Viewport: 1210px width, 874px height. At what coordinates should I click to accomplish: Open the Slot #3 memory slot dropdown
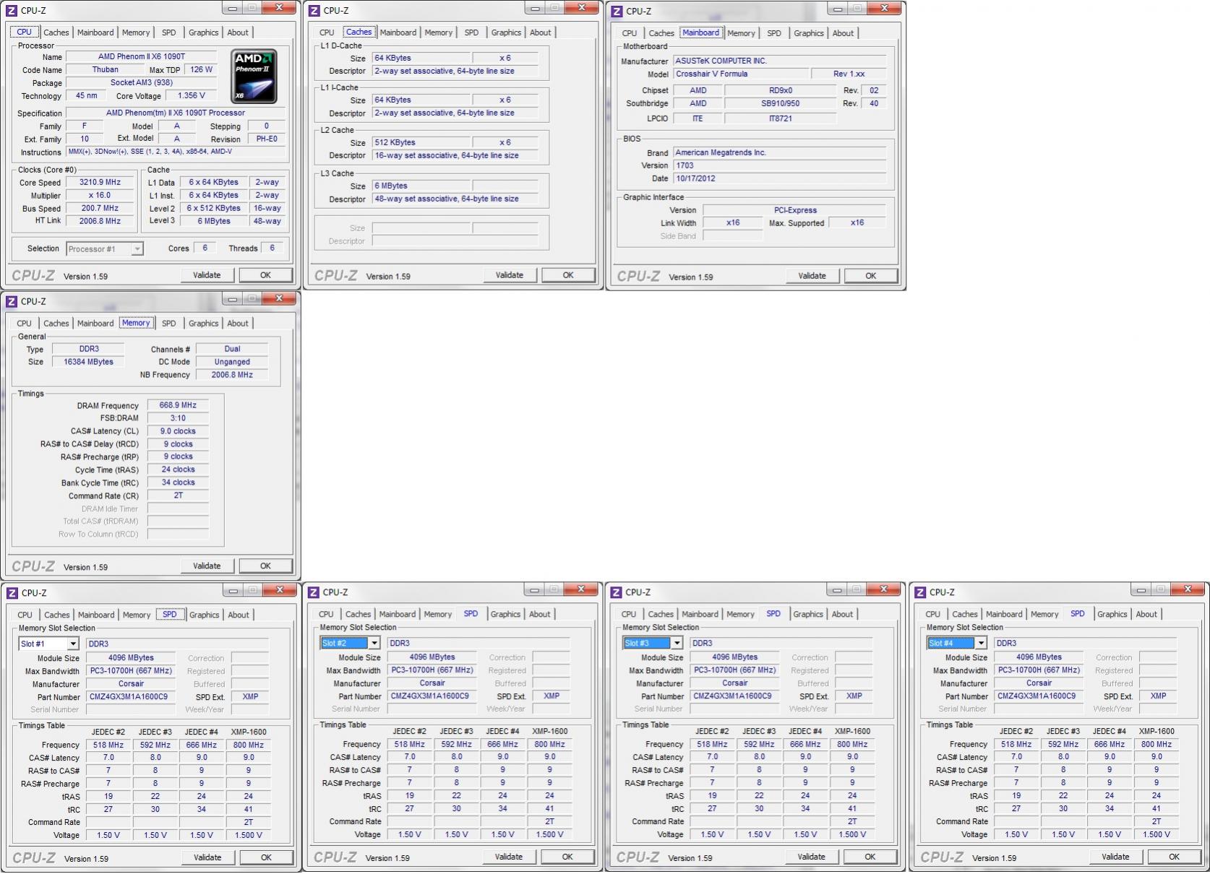pyautogui.click(x=653, y=643)
